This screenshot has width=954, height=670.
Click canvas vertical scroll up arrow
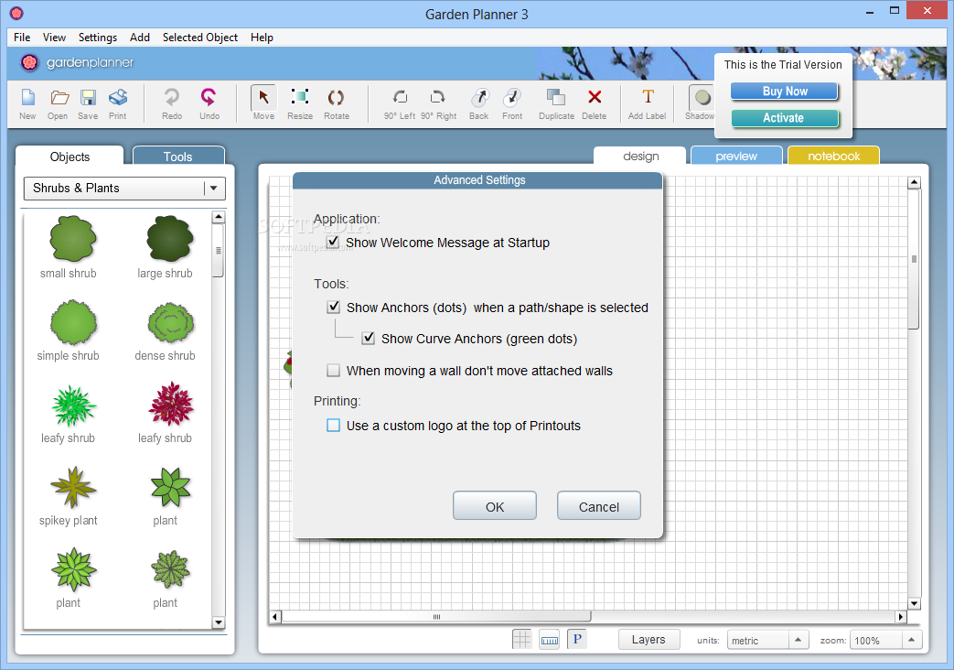pyautogui.click(x=914, y=183)
